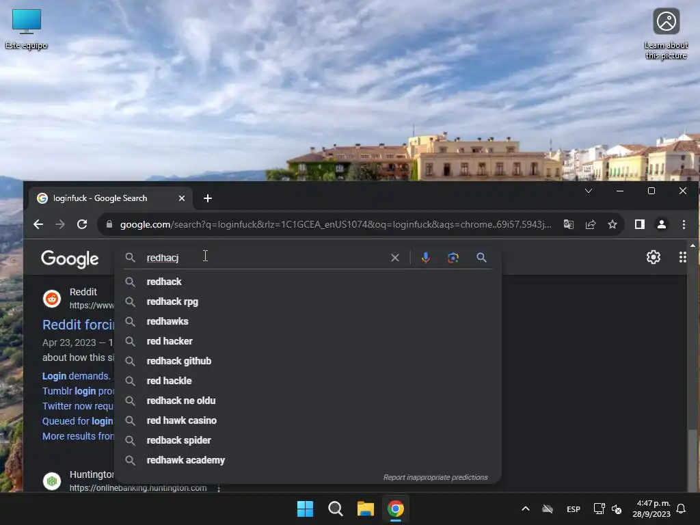Open the muted volume tray icon

pyautogui.click(x=617, y=509)
